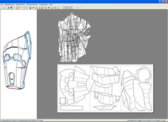
Task: Click the inward shrink arrows toolbar icon
Action: pyautogui.click(x=5, y=8)
